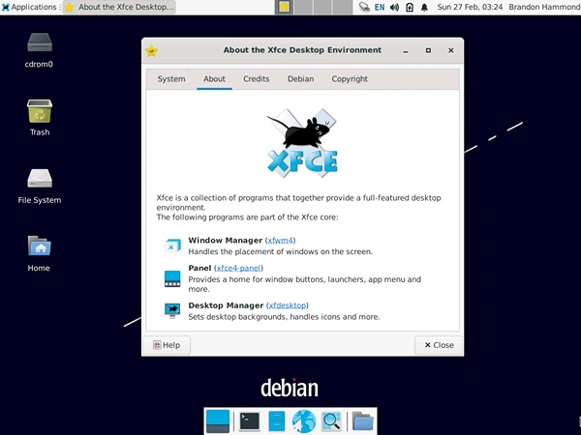Click the Close button in the dialog
Image resolution: width=581 pixels, height=435 pixels.
click(x=438, y=345)
